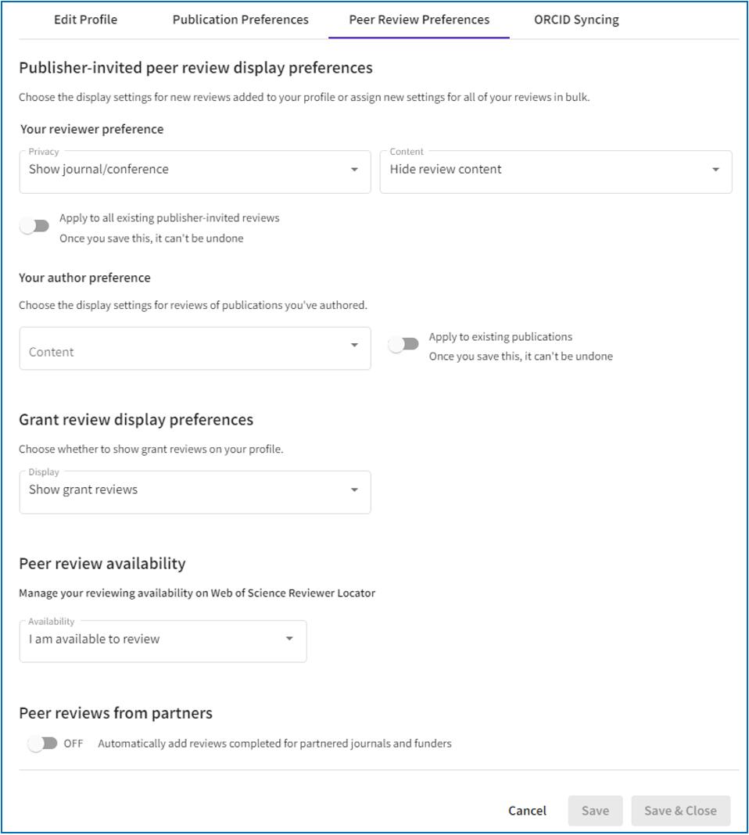Open the Content dropdown showing Hide review content

pos(556,171)
